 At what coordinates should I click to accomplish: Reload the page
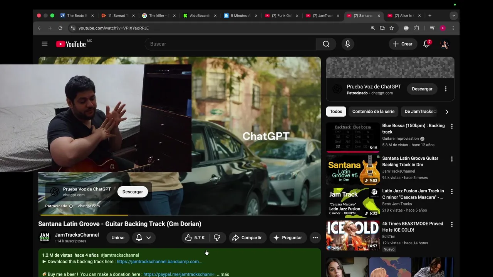pyautogui.click(x=60, y=28)
